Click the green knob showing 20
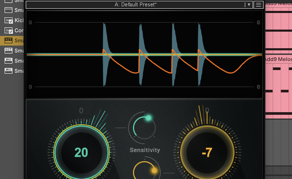The width and height of the screenshot is (292, 179). coord(81,152)
